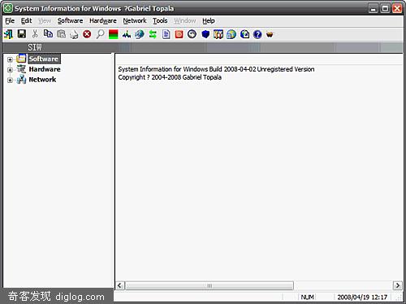Expand the Software tree node
This screenshot has width=406, height=304.
[10, 59]
